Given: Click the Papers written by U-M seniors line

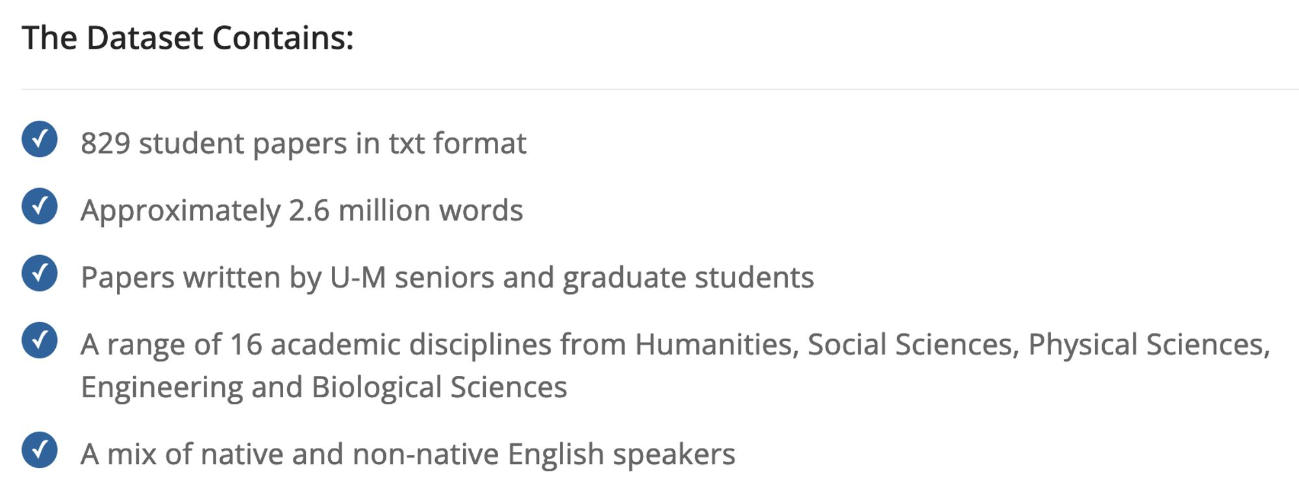Looking at the screenshot, I should coord(447,277).
